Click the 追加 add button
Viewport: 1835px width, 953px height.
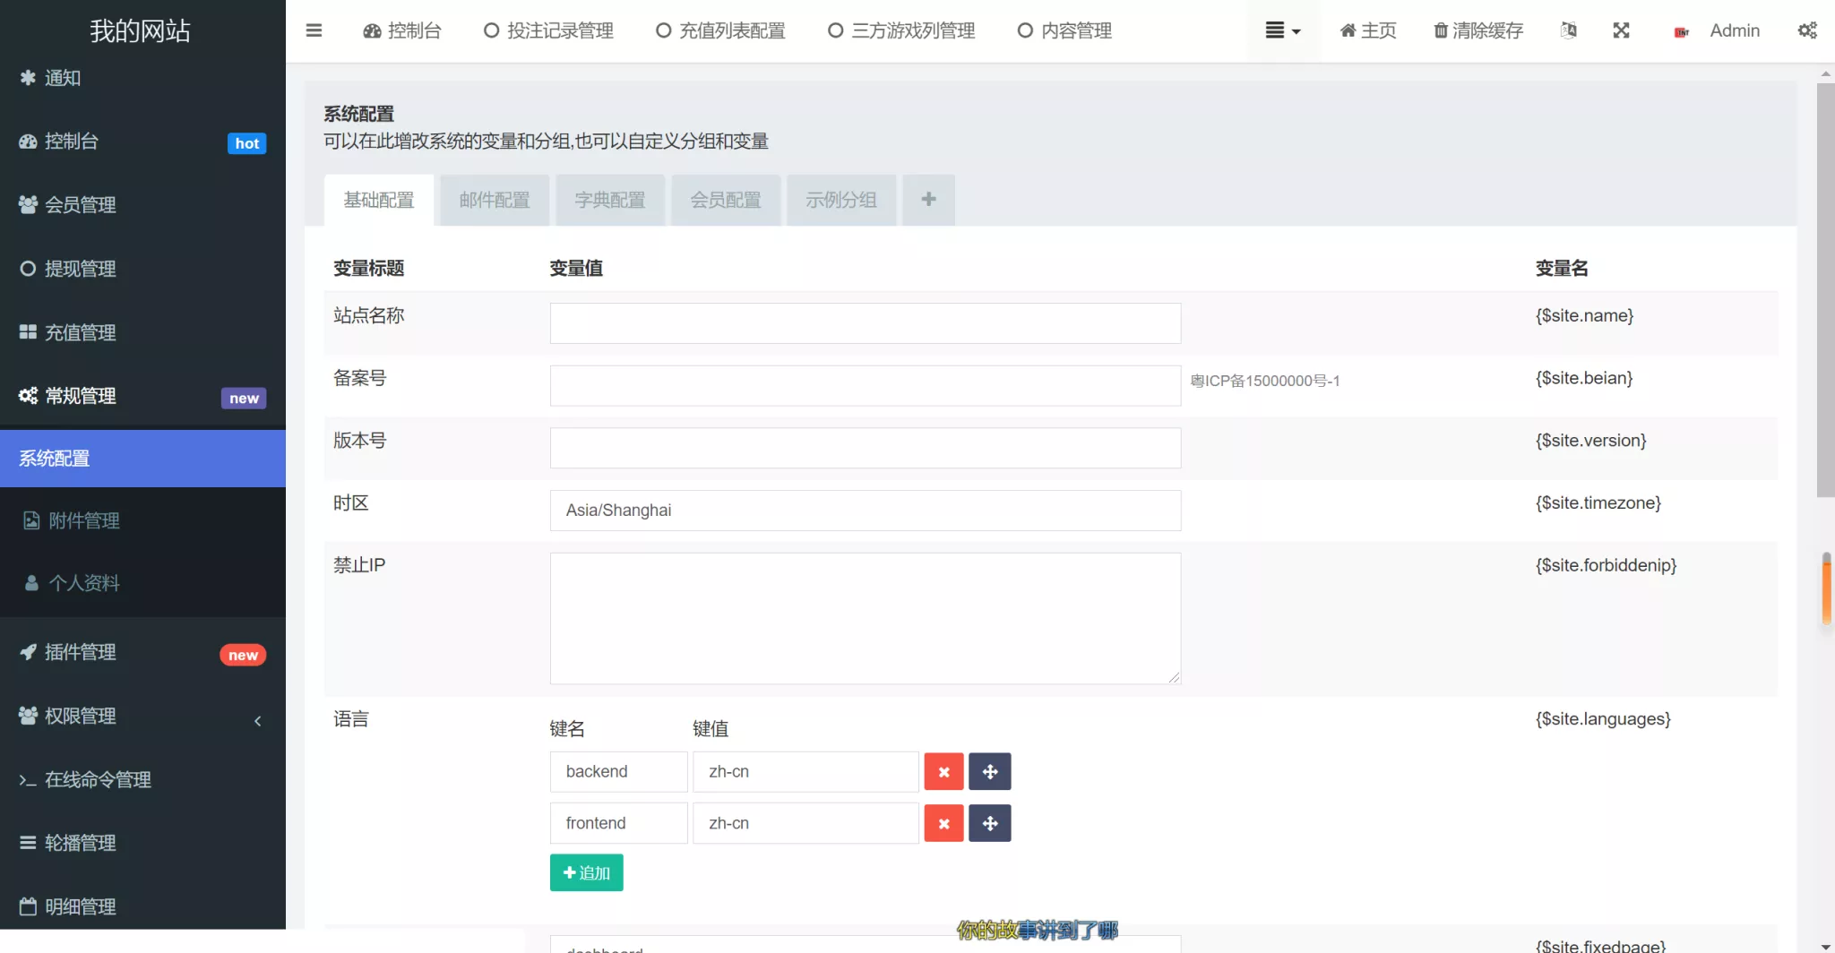(x=586, y=871)
